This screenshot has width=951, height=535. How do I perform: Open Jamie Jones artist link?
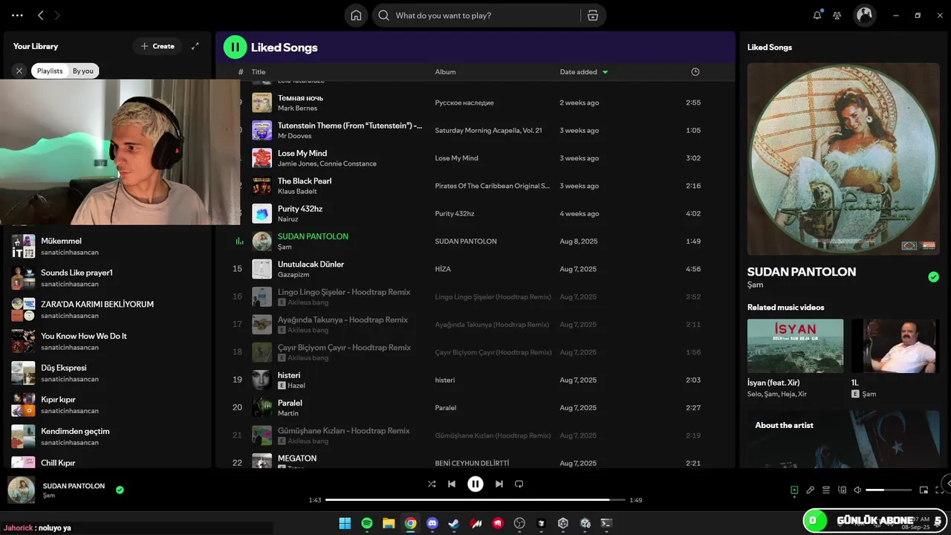coord(297,163)
